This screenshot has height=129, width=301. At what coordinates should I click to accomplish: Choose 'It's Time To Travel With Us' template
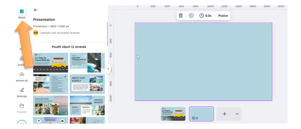click(51, 62)
